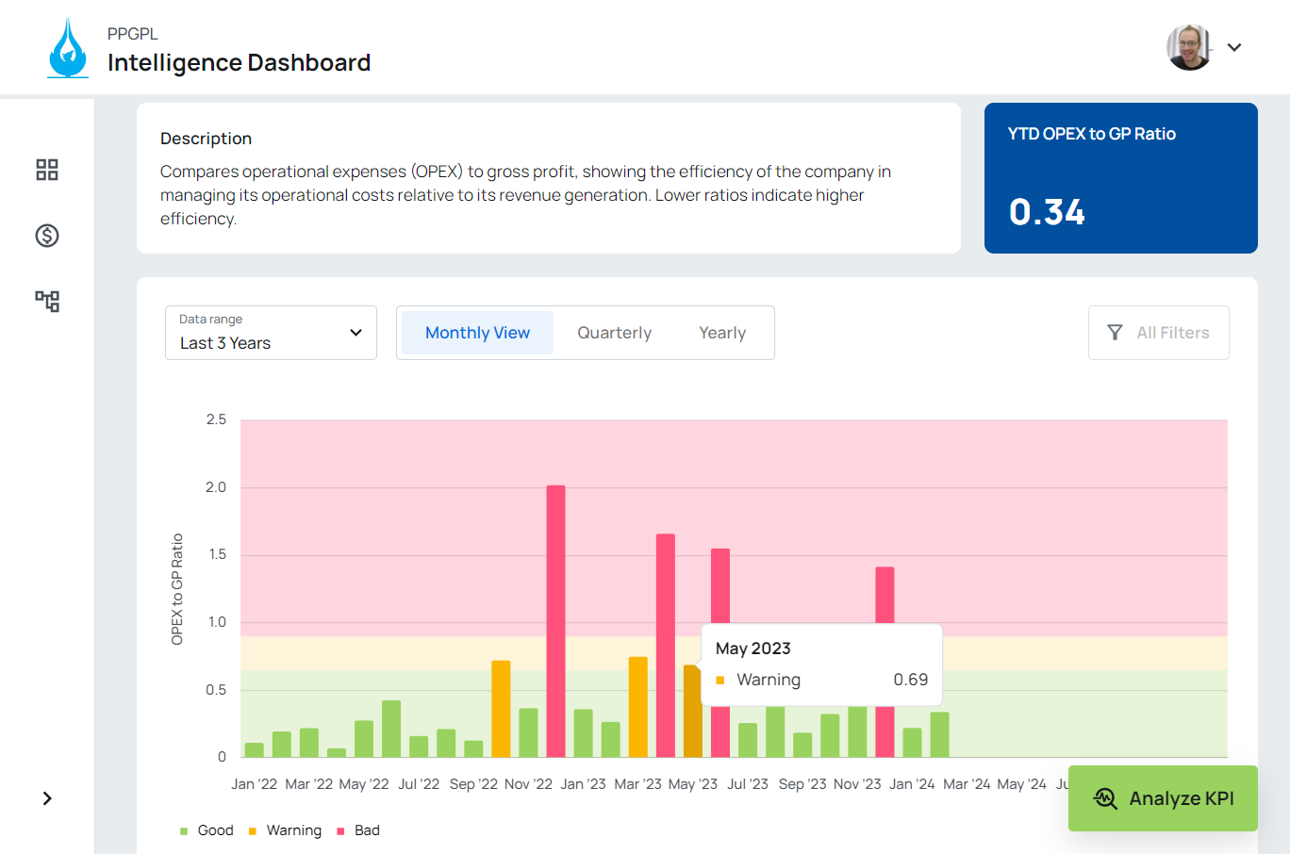Click the Analyze KPI button
The width and height of the screenshot is (1290, 854).
1163,798
